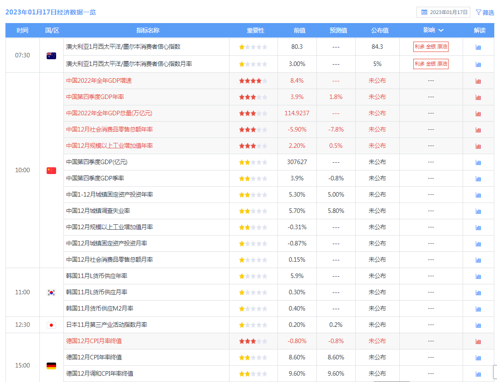Show chart for 韩国11月L货币供应月率
Viewport: 497px width, 382px height.
[x=478, y=292]
